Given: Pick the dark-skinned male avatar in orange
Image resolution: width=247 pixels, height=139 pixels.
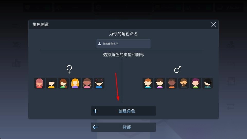Looking at the screenshot, I should (x=172, y=83).
